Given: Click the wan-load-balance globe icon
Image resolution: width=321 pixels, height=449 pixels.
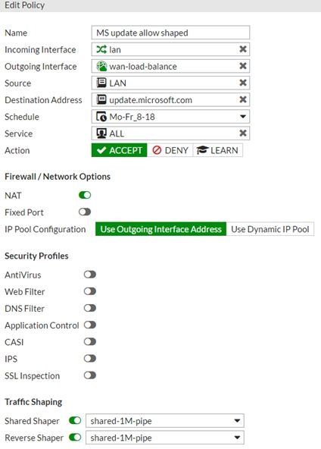Looking at the screenshot, I should click(x=101, y=66).
